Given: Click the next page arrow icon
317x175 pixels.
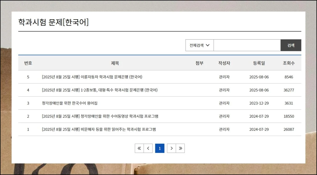Looking at the screenshot, I should [171, 148].
